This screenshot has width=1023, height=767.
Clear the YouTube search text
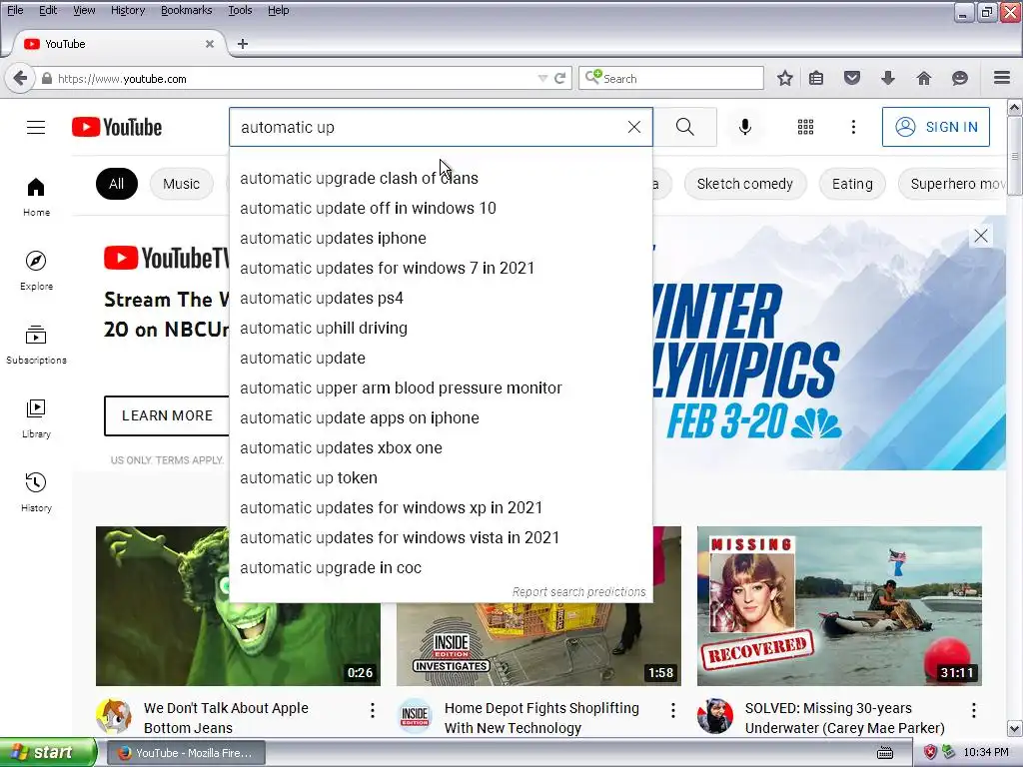point(634,127)
